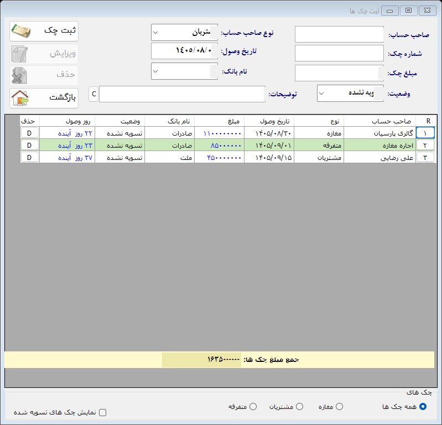Select the متفرقه radio filter
The image size is (442, 425).
pos(253,406)
